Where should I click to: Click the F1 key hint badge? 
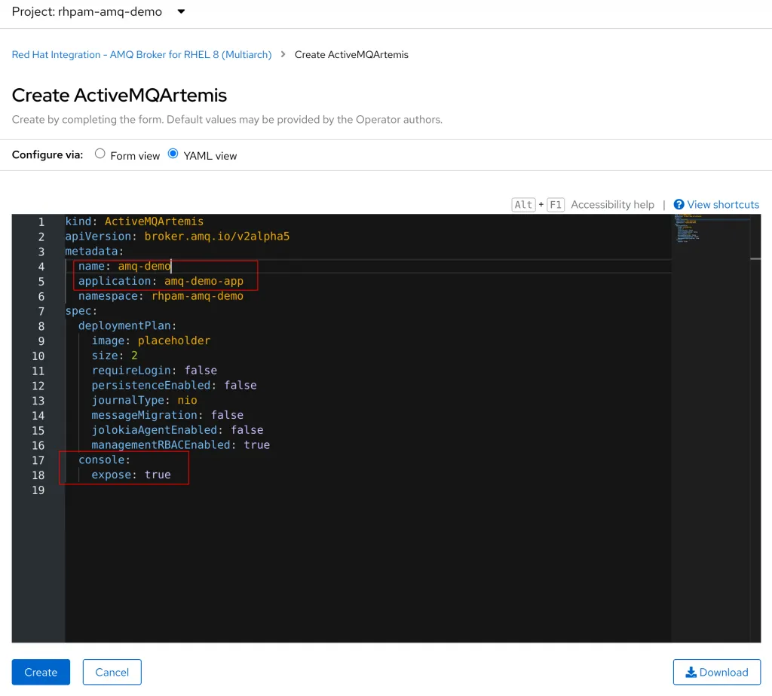click(x=556, y=205)
